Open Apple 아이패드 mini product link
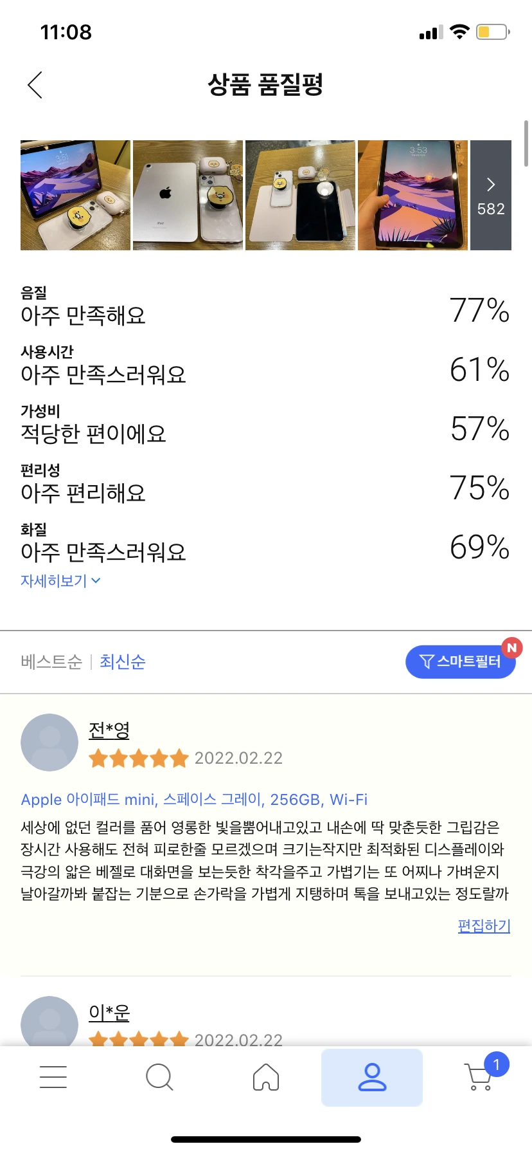The width and height of the screenshot is (532, 1153). [x=194, y=799]
